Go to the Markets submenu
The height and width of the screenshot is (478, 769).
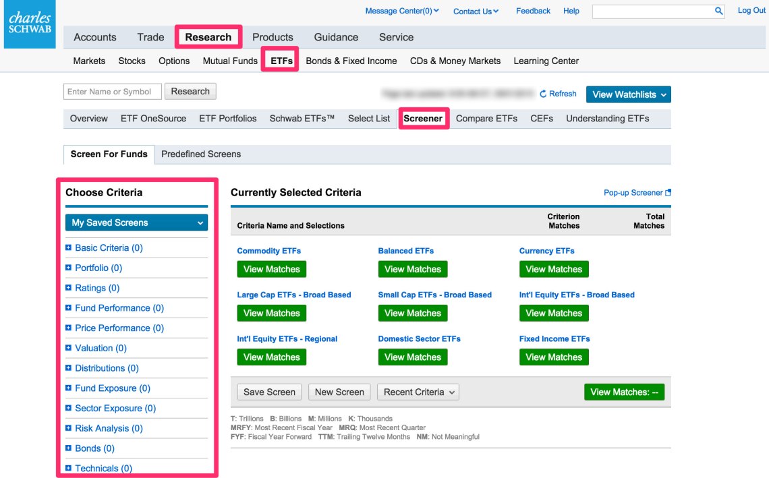point(89,61)
